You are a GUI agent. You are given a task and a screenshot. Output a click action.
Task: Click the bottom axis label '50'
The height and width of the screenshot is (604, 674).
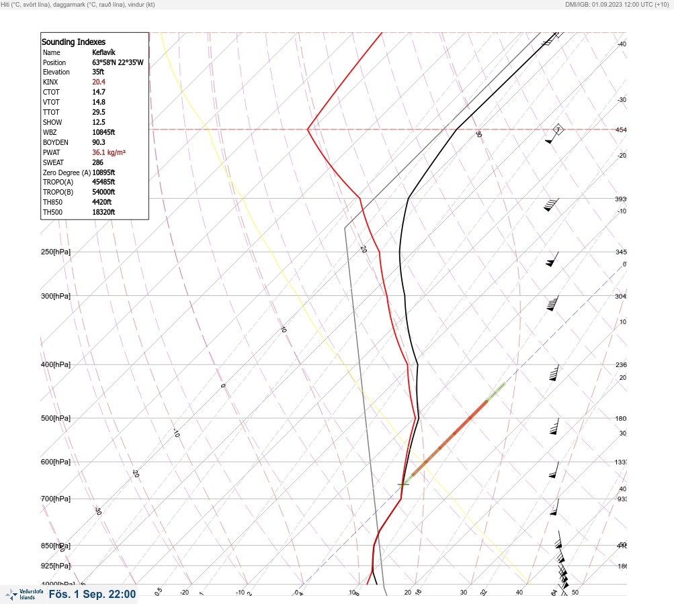575,593
